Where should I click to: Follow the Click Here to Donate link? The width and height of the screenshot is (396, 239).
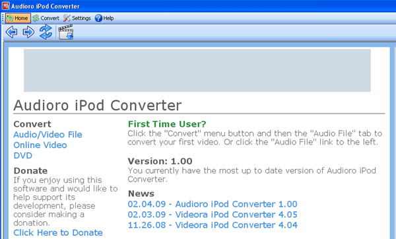(58, 232)
